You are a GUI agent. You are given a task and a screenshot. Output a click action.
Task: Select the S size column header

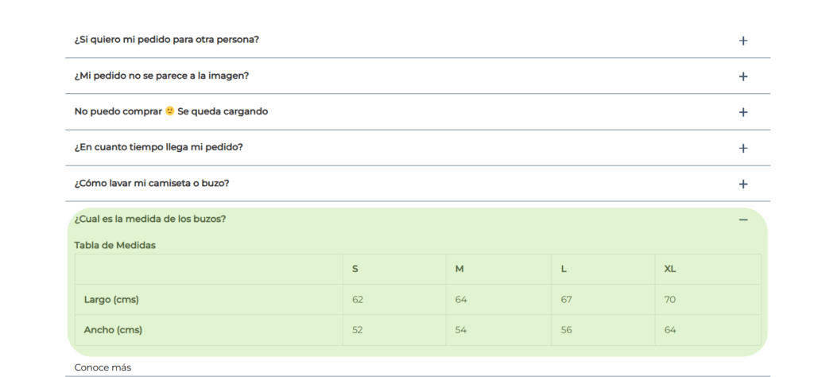355,269
